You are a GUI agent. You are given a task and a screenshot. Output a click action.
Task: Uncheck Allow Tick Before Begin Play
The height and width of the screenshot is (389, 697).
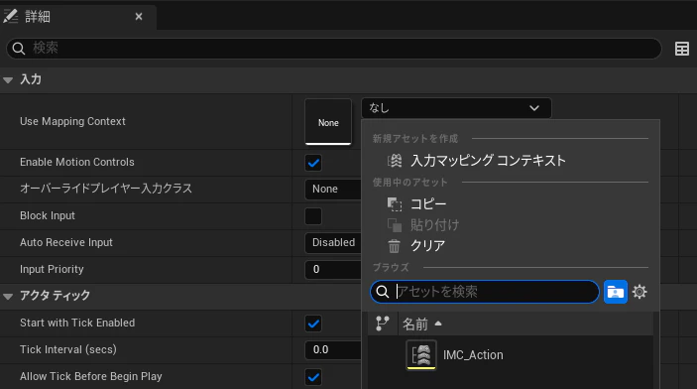[x=313, y=377]
